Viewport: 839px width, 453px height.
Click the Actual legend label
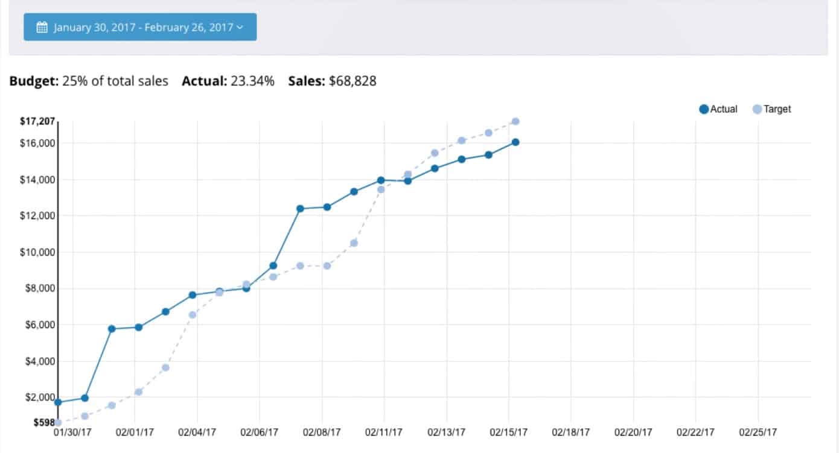[x=724, y=109]
